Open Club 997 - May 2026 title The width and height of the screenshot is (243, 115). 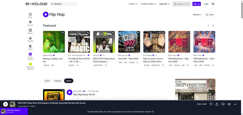coord(128,59)
